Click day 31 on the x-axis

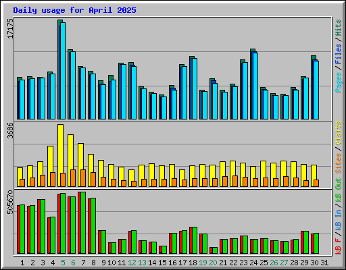[x=324, y=263]
